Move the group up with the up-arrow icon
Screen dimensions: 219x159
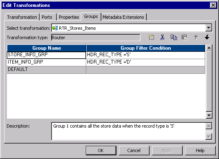tap(196, 38)
